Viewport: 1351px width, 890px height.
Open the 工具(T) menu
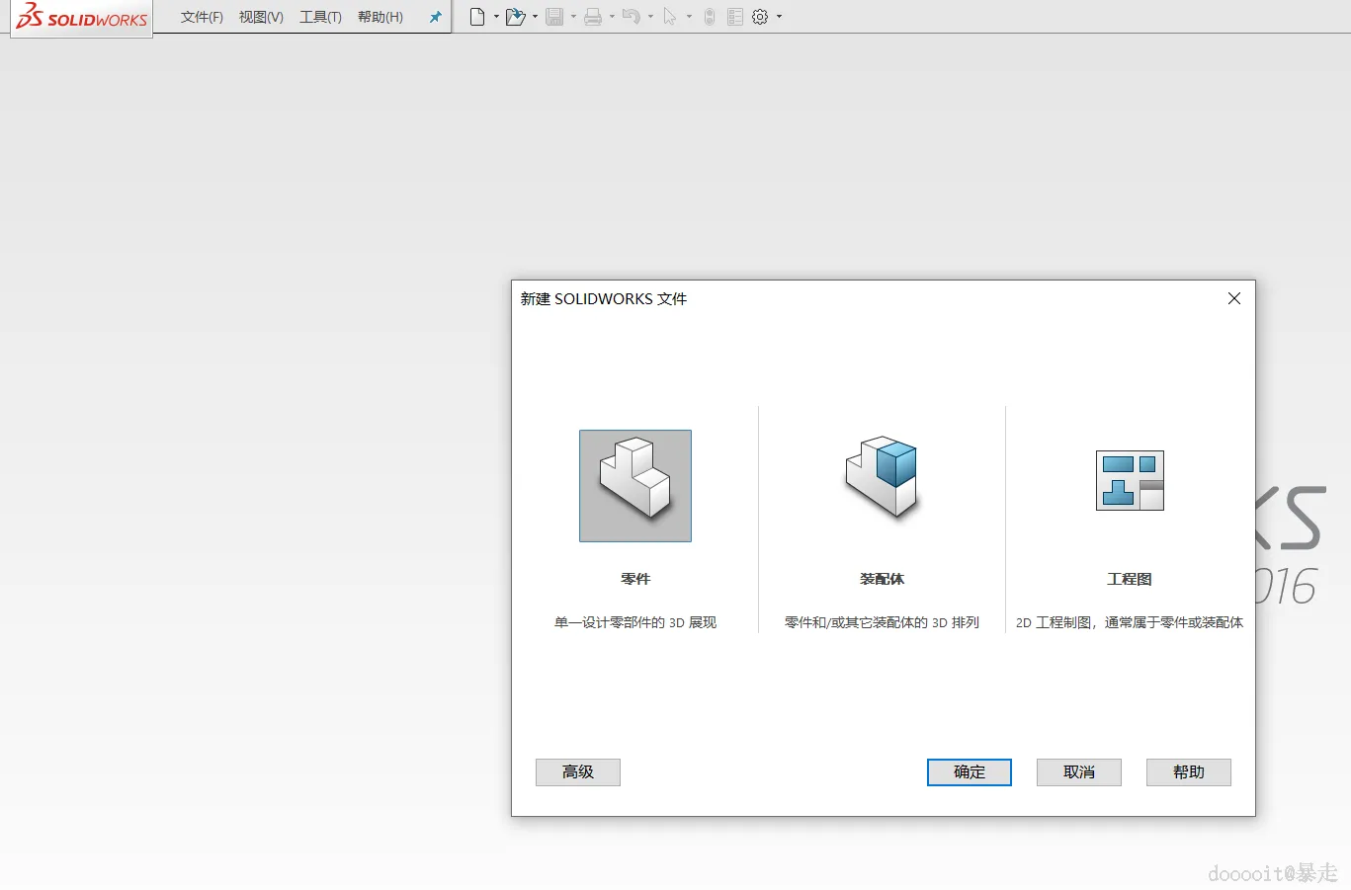320,17
